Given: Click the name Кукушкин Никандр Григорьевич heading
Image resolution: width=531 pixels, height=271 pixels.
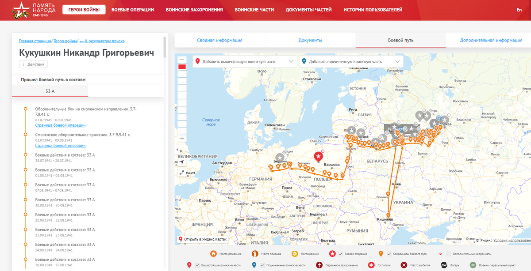Looking at the screenshot, I should (x=87, y=53).
